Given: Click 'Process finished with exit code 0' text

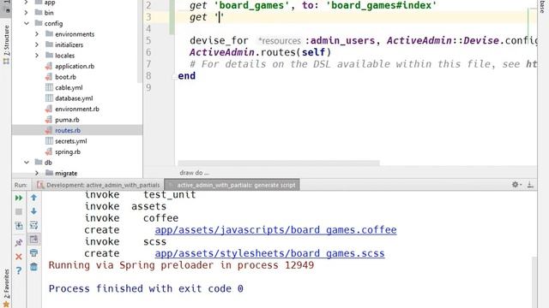Looking at the screenshot, I should pos(146,288).
